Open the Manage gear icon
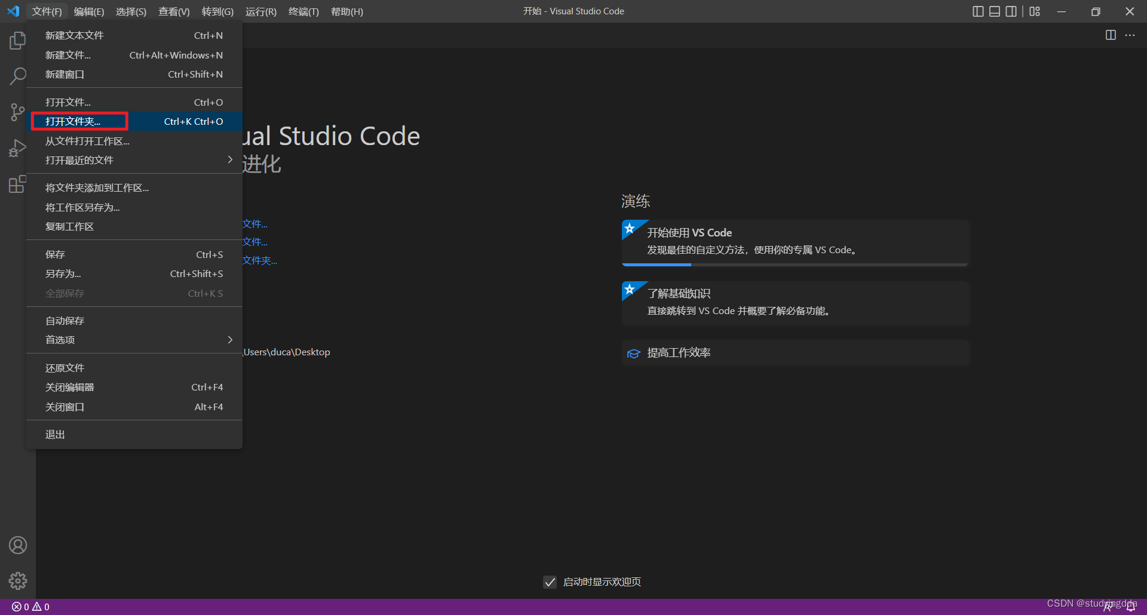 point(18,581)
